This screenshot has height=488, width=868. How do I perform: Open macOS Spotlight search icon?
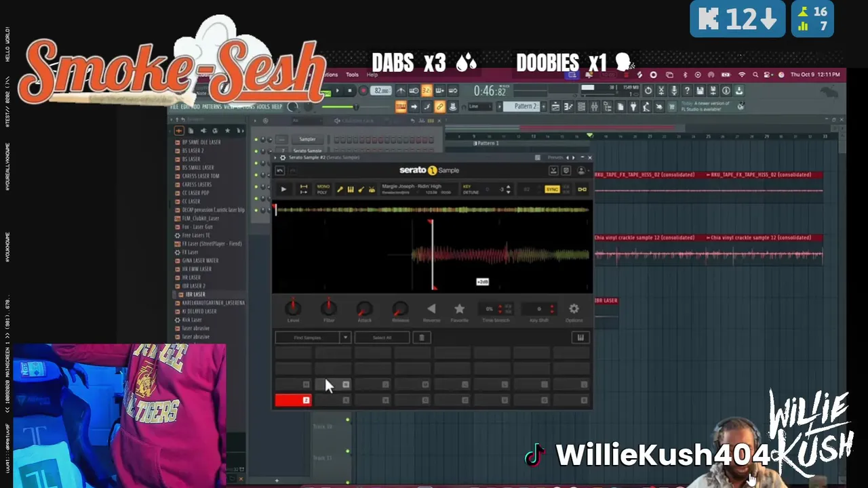(x=755, y=75)
